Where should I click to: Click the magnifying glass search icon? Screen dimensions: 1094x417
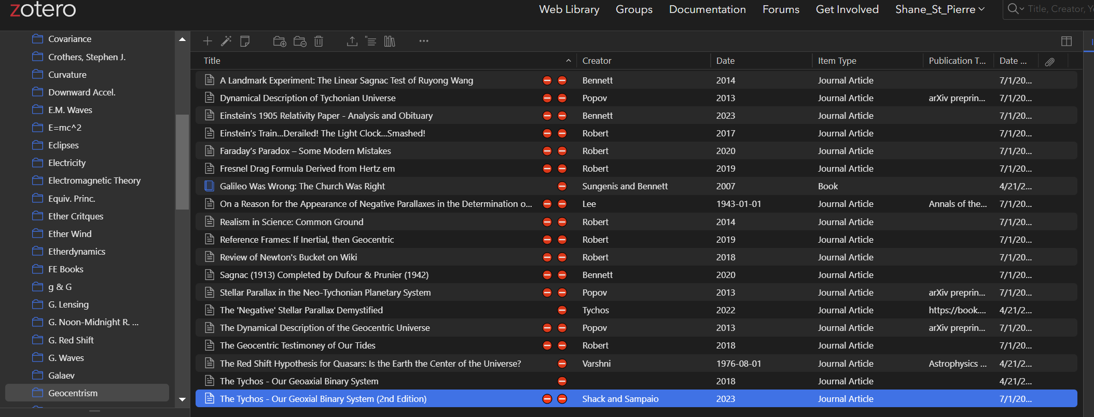tap(1013, 9)
